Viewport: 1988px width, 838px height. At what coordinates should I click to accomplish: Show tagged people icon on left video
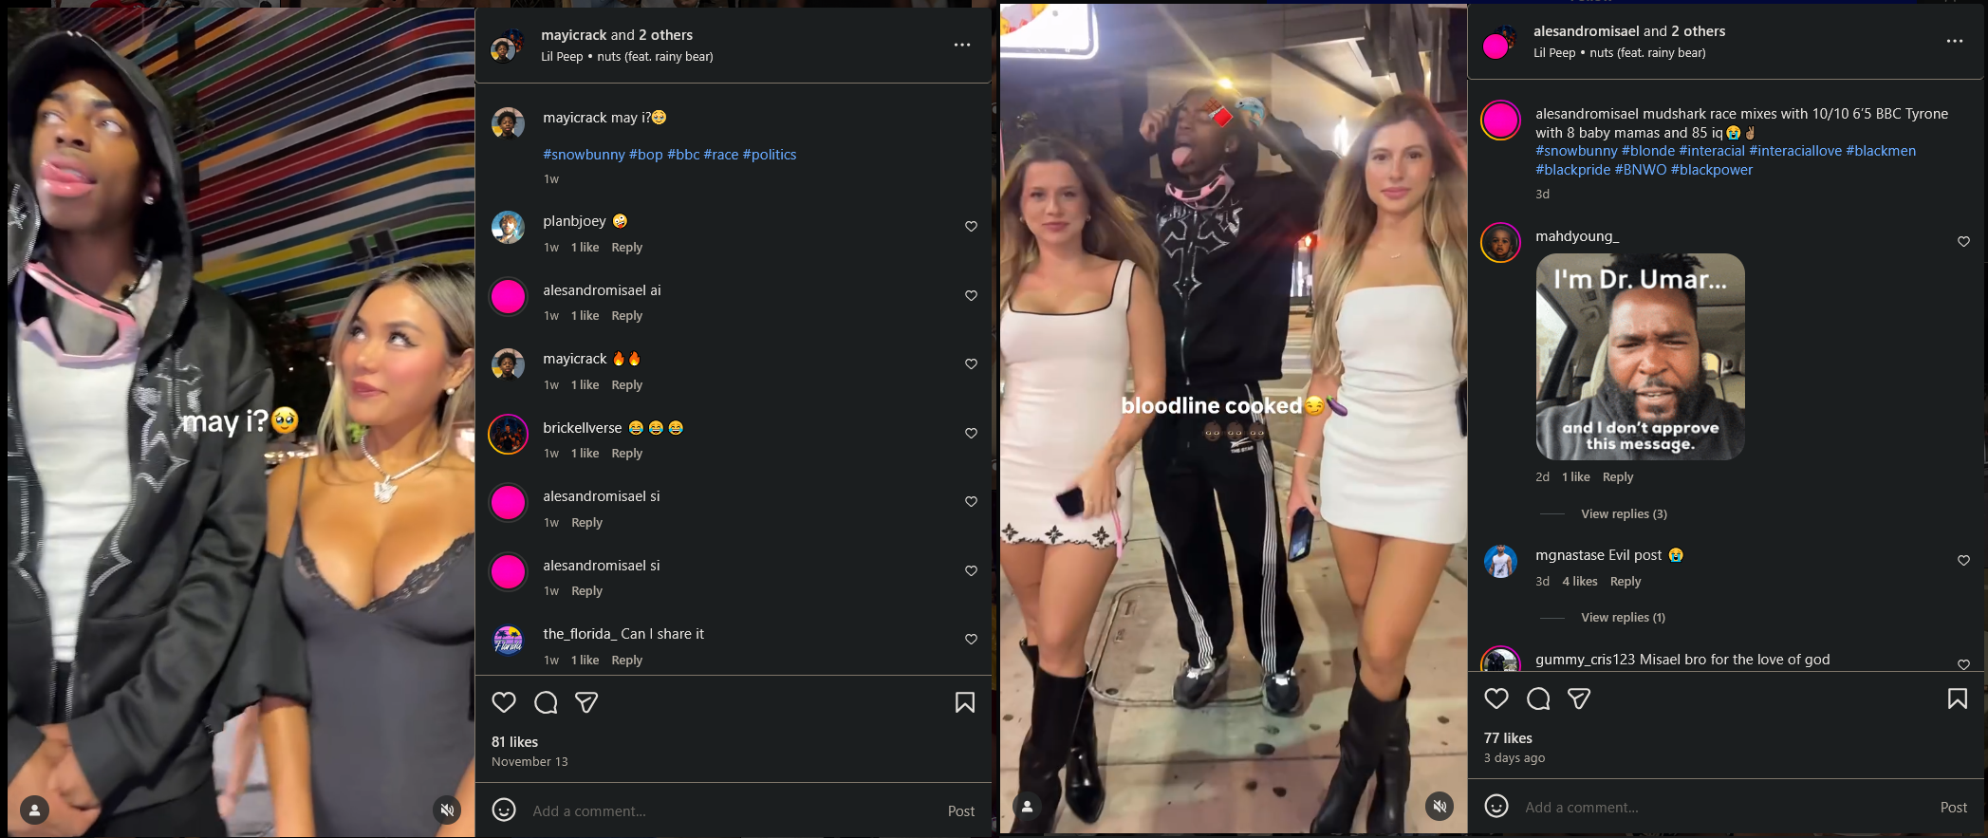coord(35,810)
